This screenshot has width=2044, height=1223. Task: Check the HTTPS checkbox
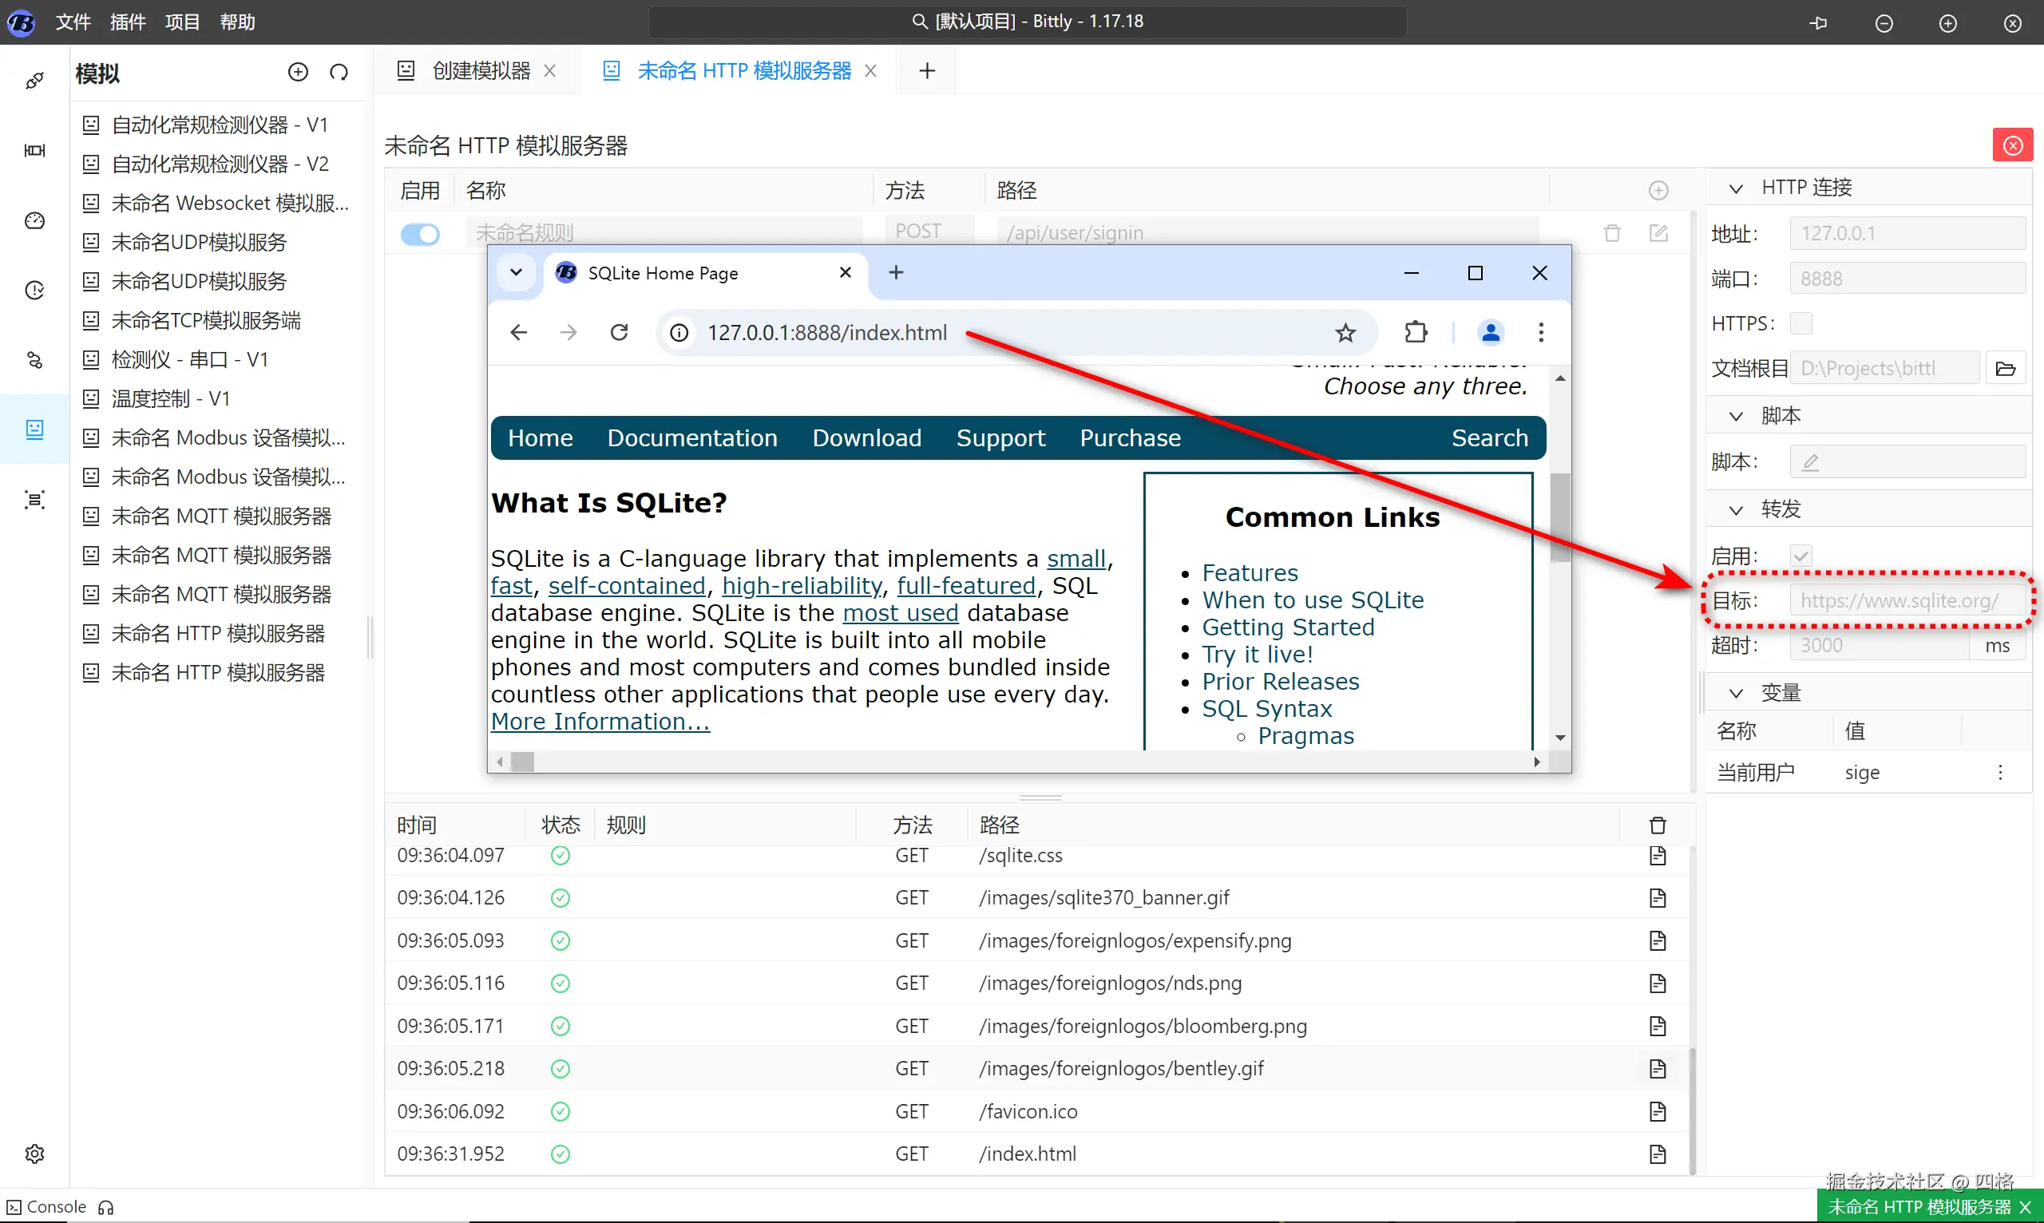[1800, 323]
